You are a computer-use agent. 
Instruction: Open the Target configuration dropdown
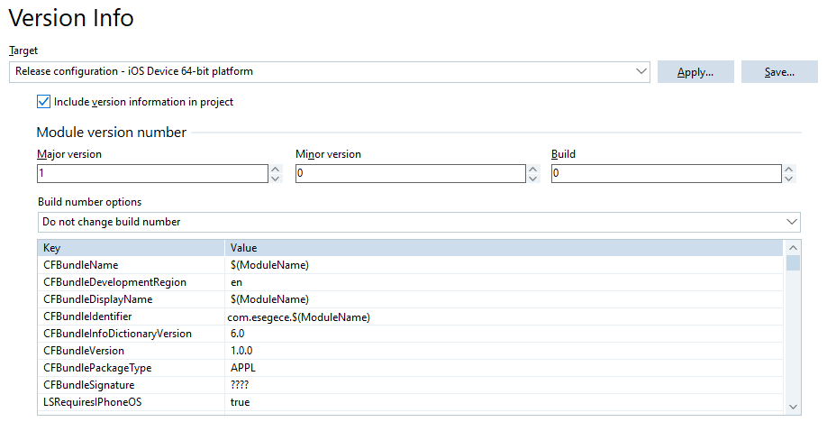(x=330, y=71)
